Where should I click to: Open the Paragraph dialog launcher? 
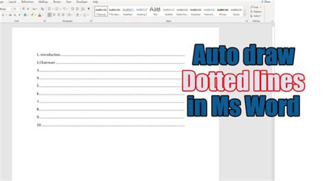coord(91,21)
